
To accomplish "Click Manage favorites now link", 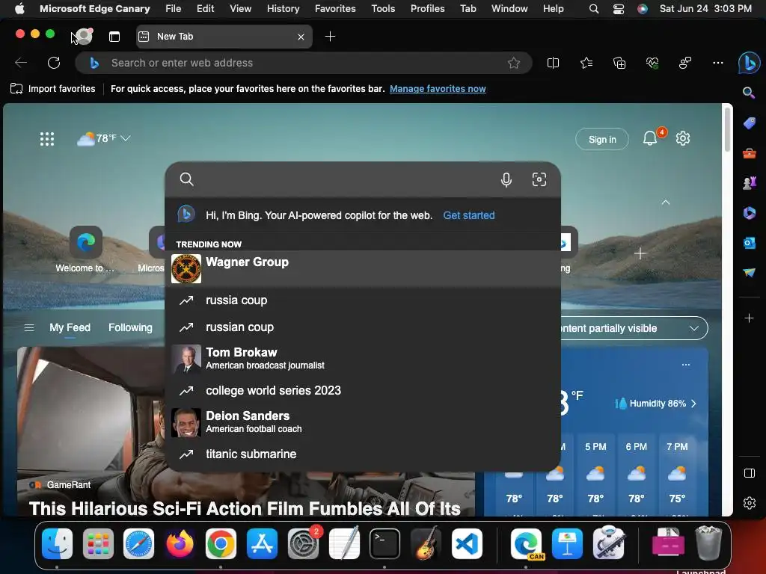I will [x=438, y=89].
